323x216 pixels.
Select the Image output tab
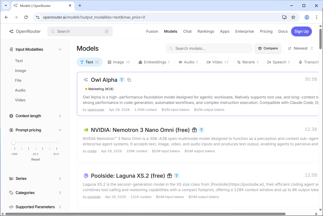pos(119,62)
